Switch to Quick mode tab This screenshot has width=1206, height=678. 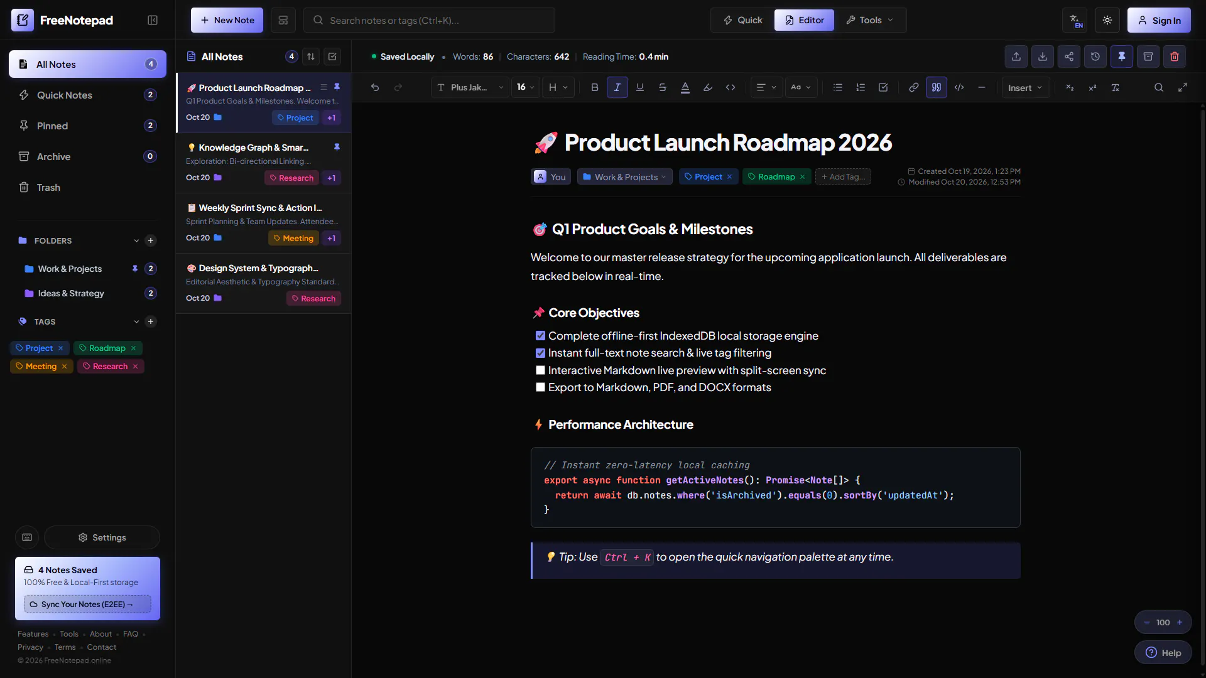742,20
